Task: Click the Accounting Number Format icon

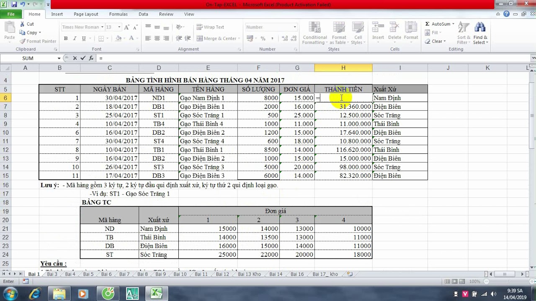Action: 250,38
